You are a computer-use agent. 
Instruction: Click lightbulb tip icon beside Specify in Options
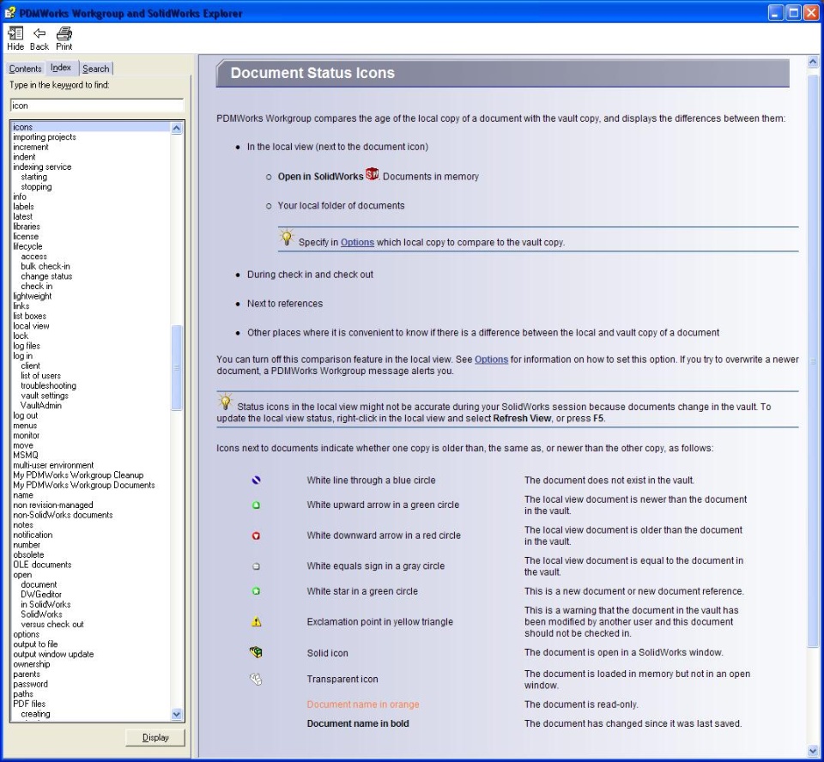(x=287, y=238)
